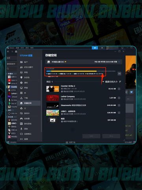
Task: Click the Lethal Company thumbnail
Action: click(x=52, y=98)
